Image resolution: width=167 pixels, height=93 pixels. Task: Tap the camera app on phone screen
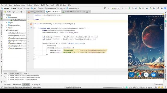tap(153, 75)
